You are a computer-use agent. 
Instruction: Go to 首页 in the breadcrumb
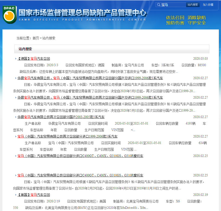coord(36,38)
